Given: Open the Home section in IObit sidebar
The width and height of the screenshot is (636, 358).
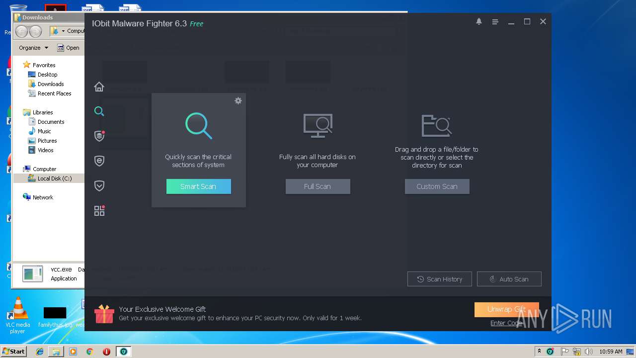Looking at the screenshot, I should [x=99, y=87].
